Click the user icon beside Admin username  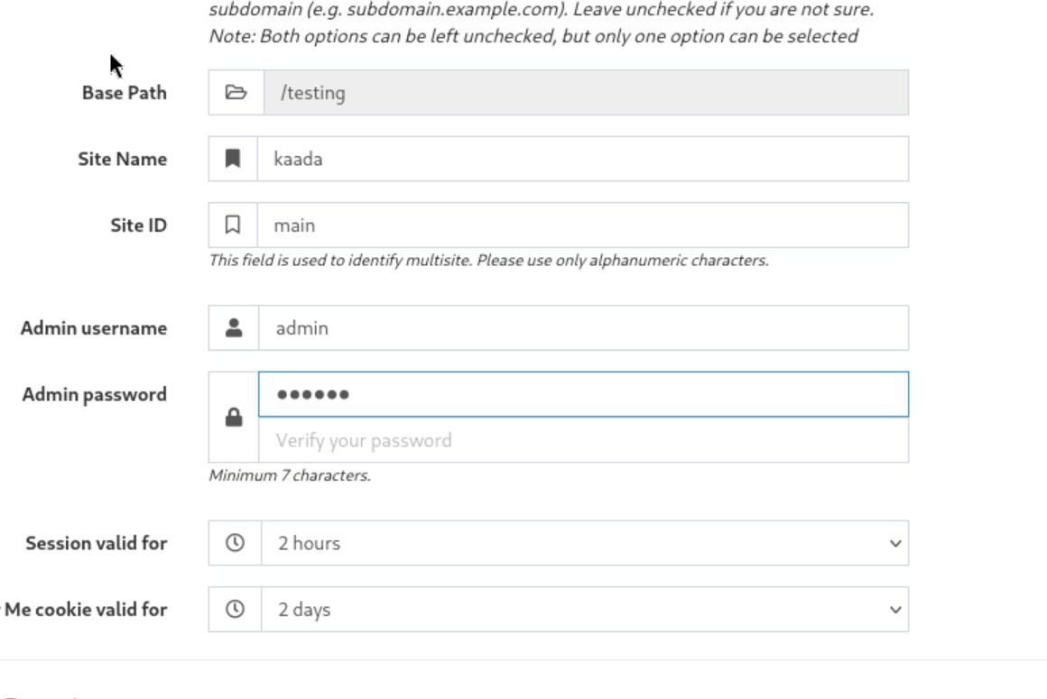(x=234, y=327)
